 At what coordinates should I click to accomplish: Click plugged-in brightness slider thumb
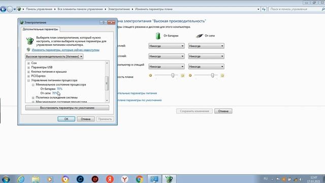212,75
